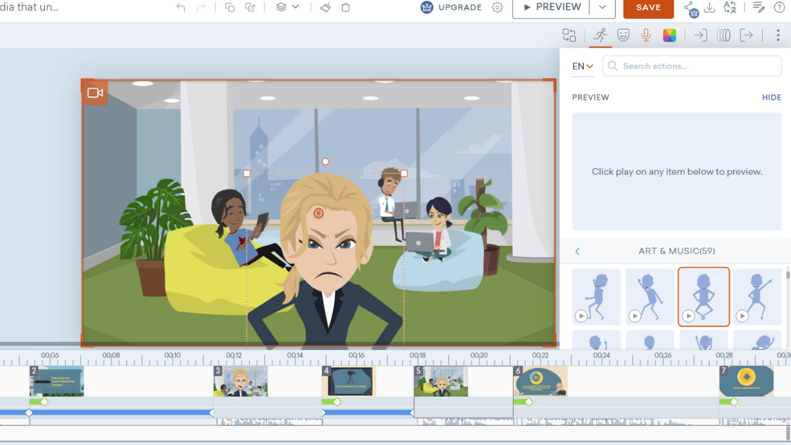This screenshot has height=445, width=791.
Task: Play fourth pointing-up action preview
Action: click(x=742, y=316)
